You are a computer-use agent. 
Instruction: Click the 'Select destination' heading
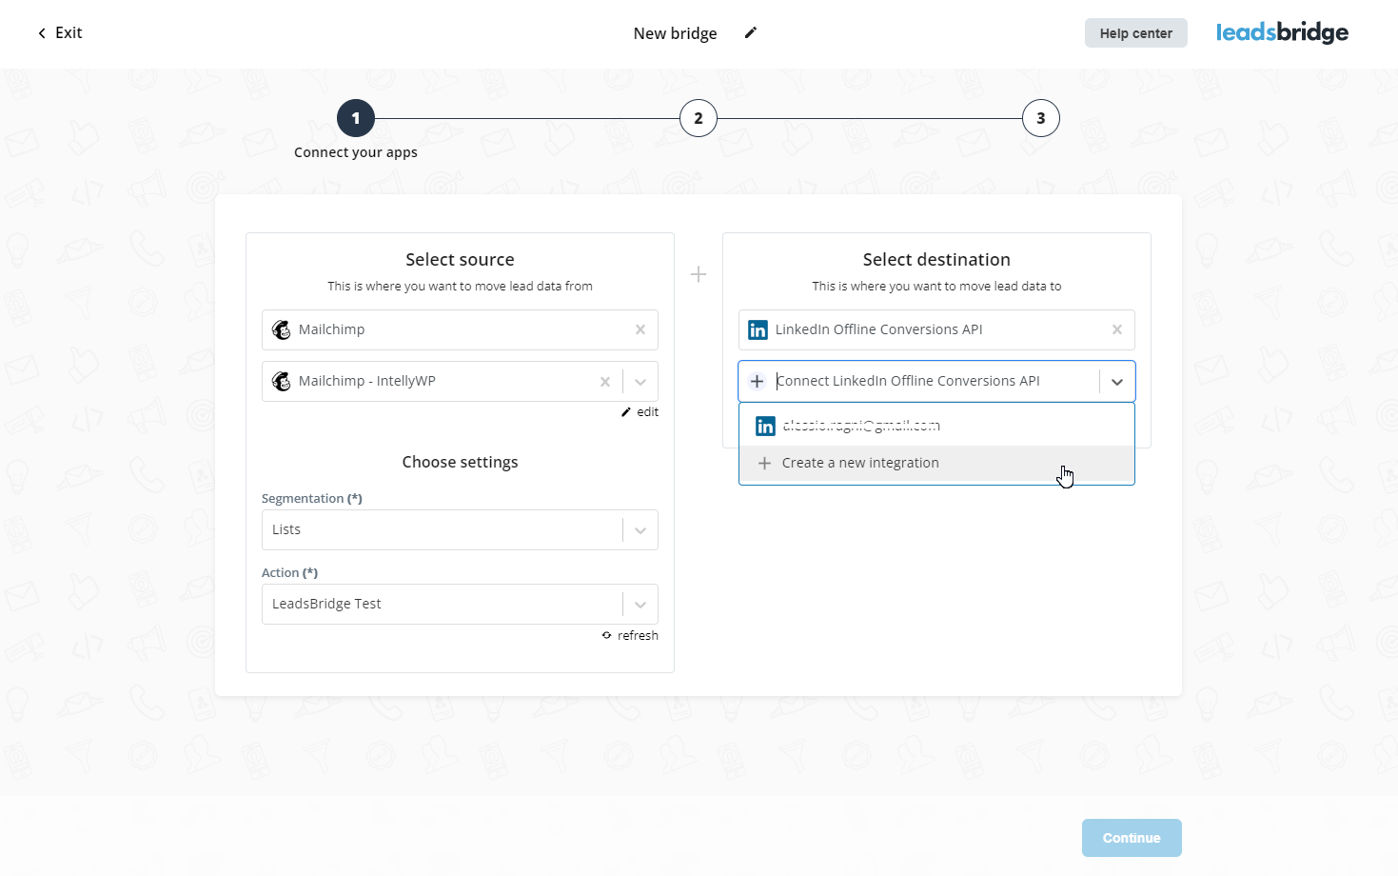[936, 260]
